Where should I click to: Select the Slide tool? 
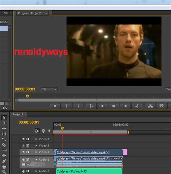pos(4,156)
